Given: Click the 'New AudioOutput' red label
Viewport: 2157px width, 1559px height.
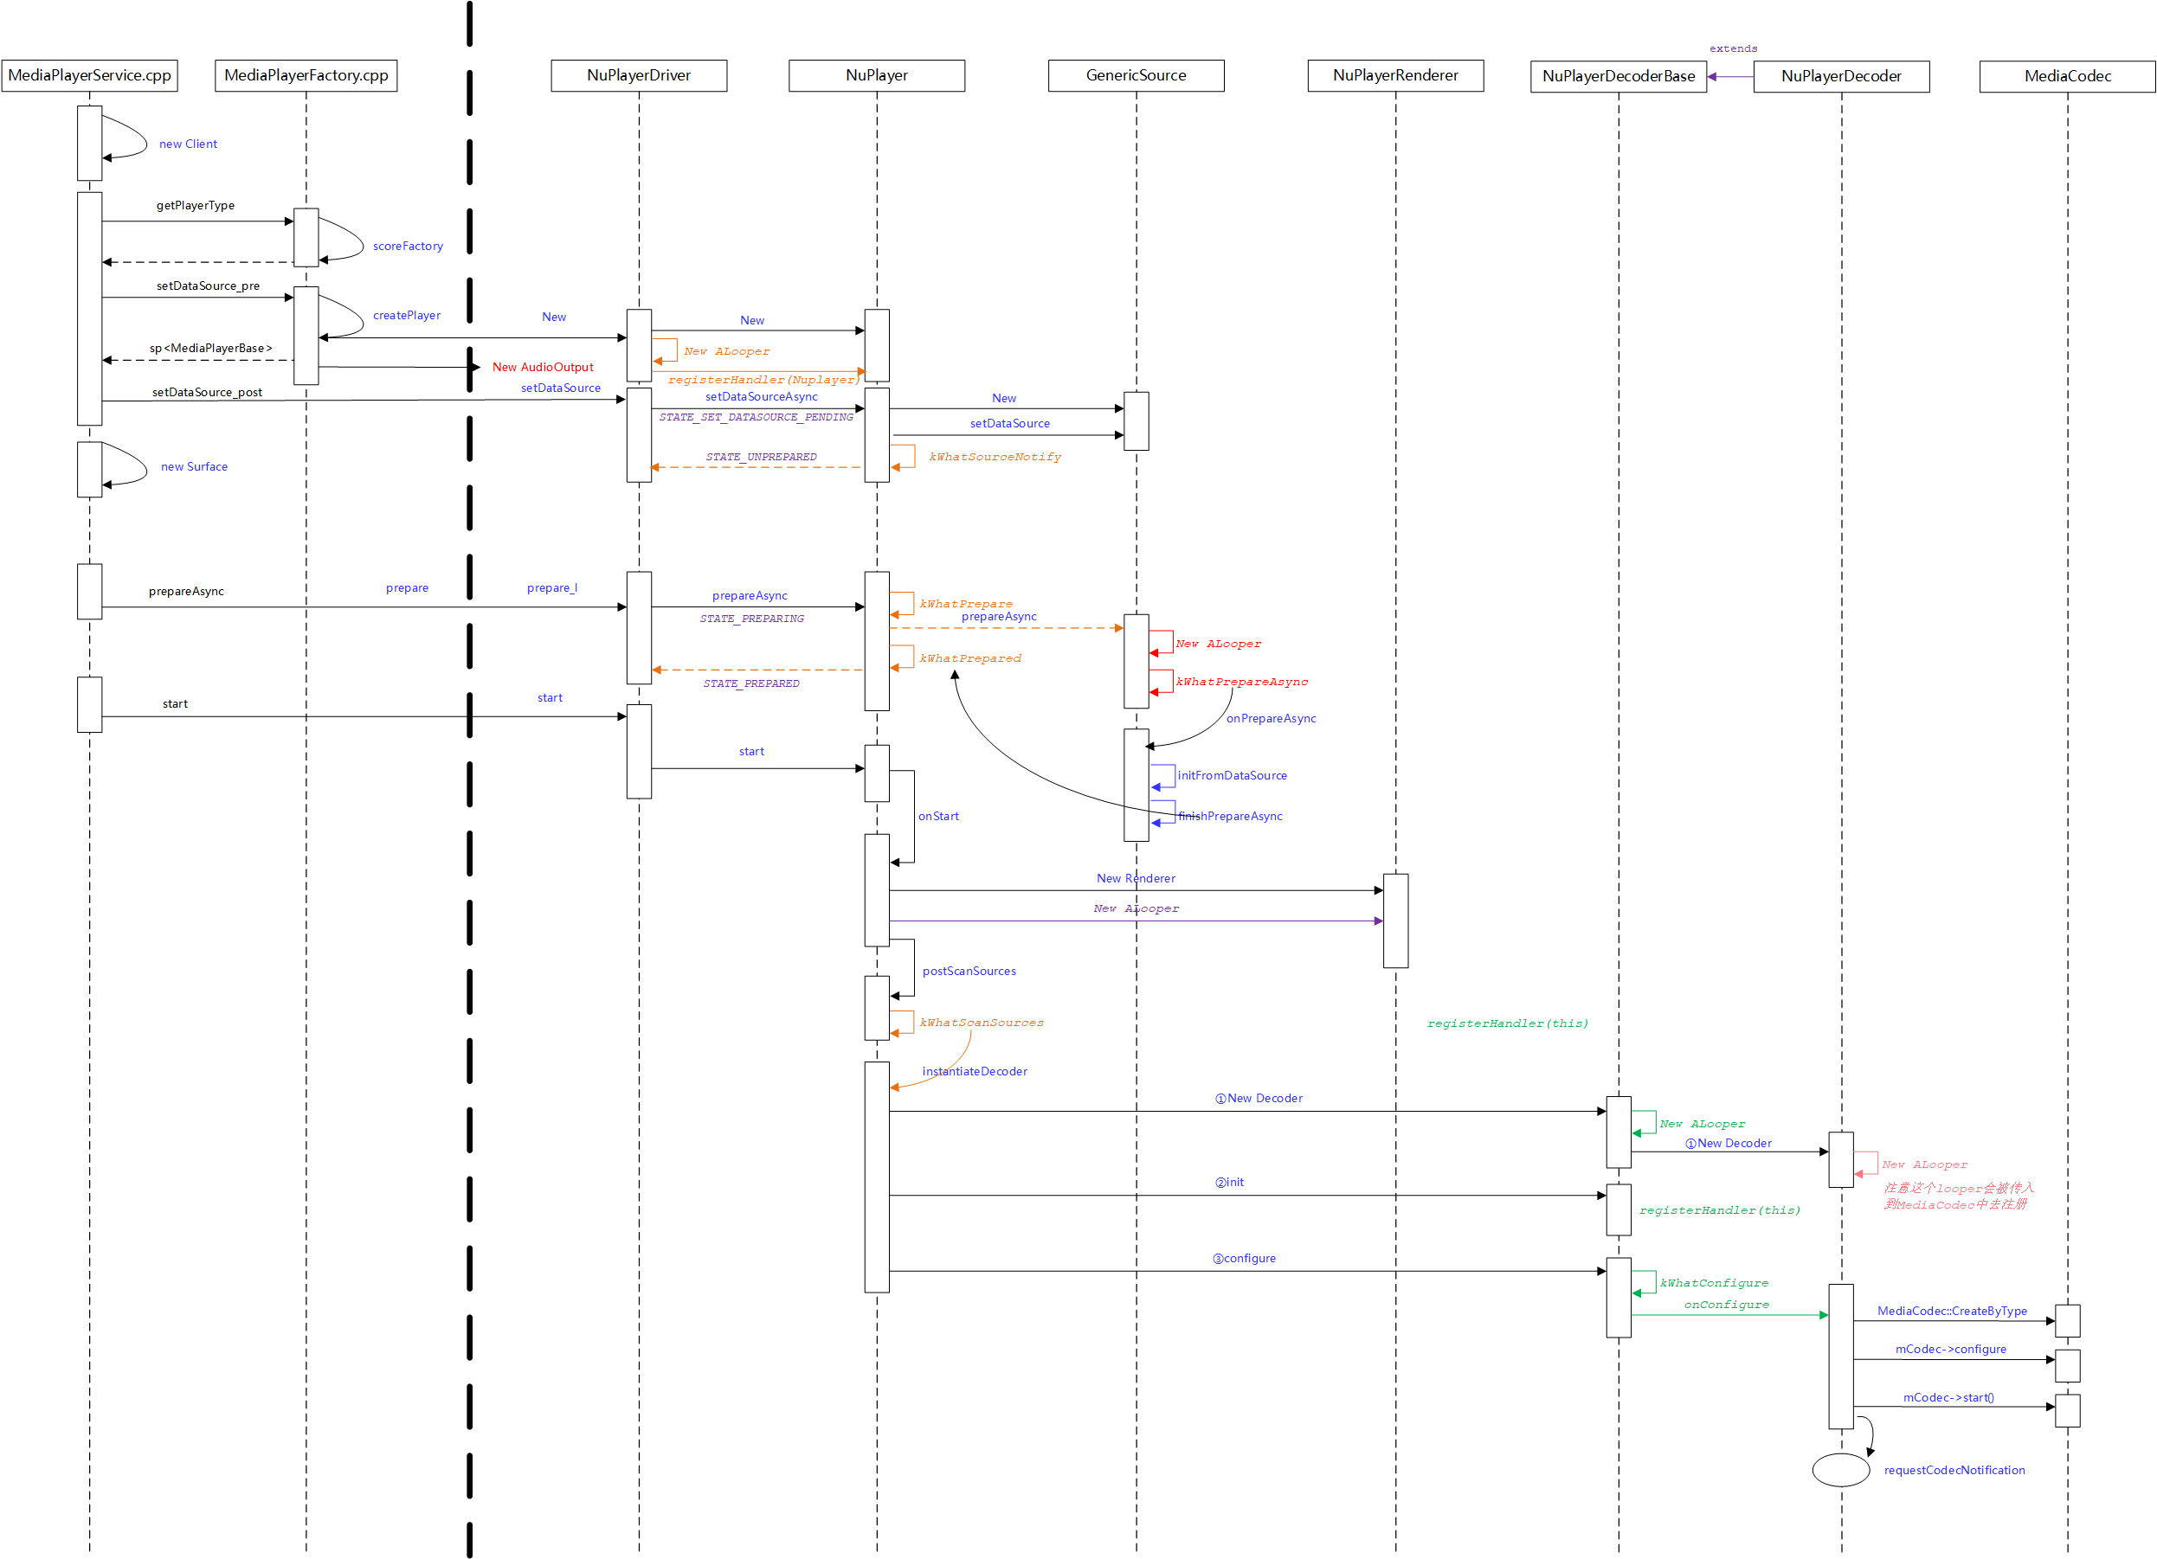Looking at the screenshot, I should coord(542,367).
